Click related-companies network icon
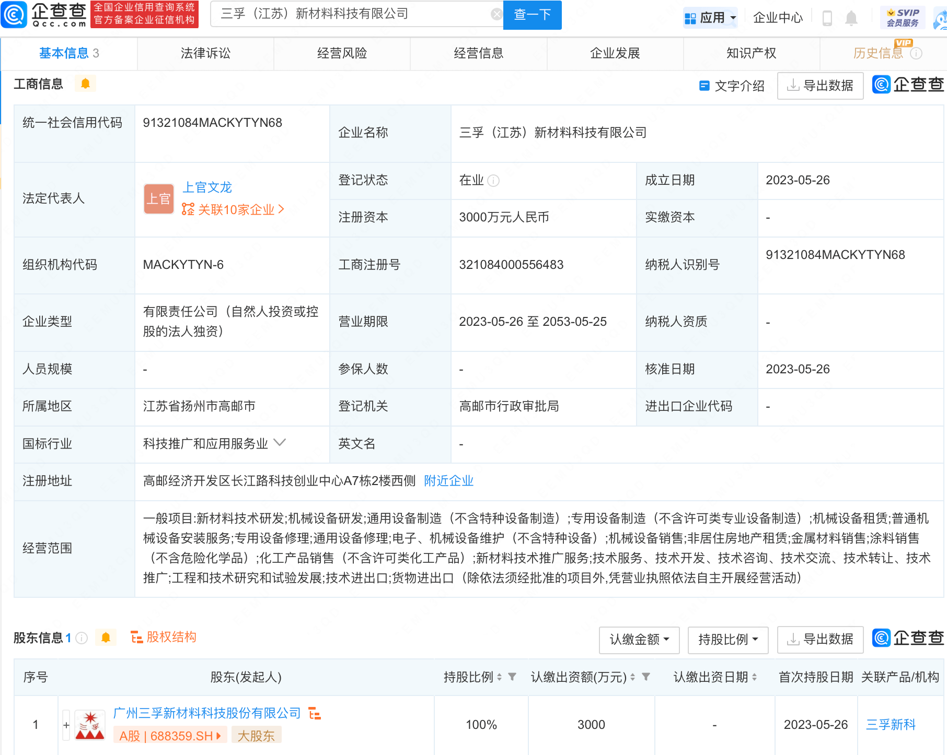947x755 pixels. tap(188, 209)
